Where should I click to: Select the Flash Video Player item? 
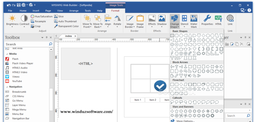point(19,63)
